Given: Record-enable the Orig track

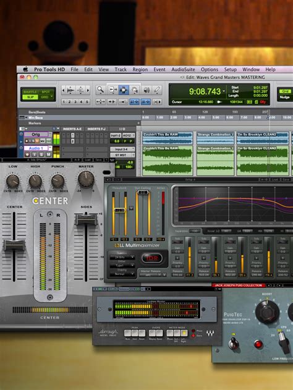Looking at the screenshot, I should (27, 141).
